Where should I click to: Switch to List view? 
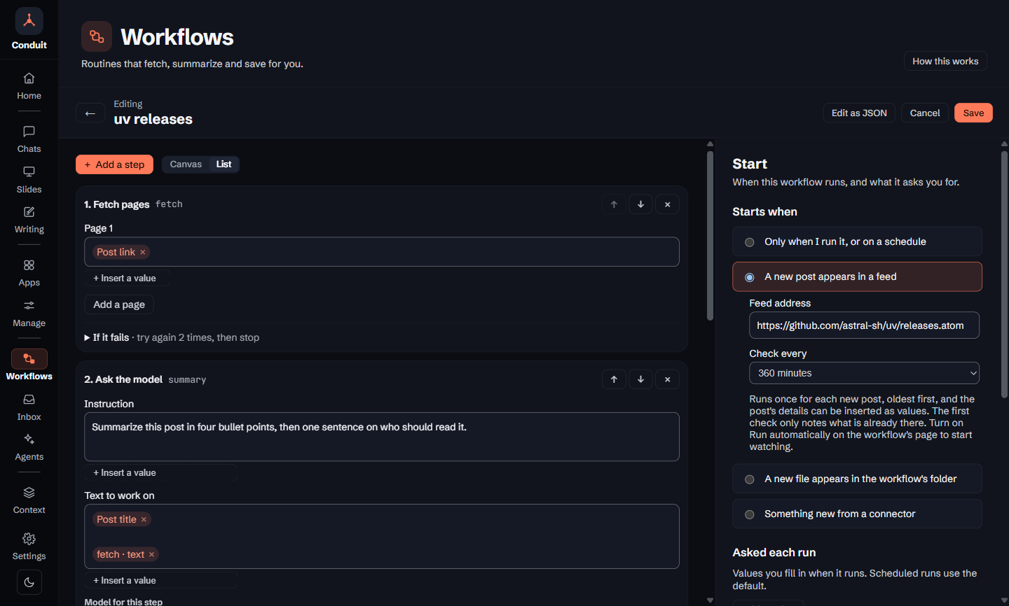tap(224, 164)
